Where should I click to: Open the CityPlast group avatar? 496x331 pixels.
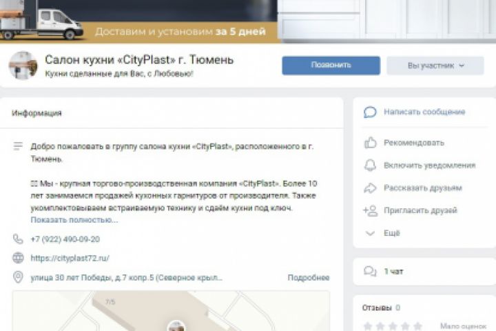(x=23, y=66)
